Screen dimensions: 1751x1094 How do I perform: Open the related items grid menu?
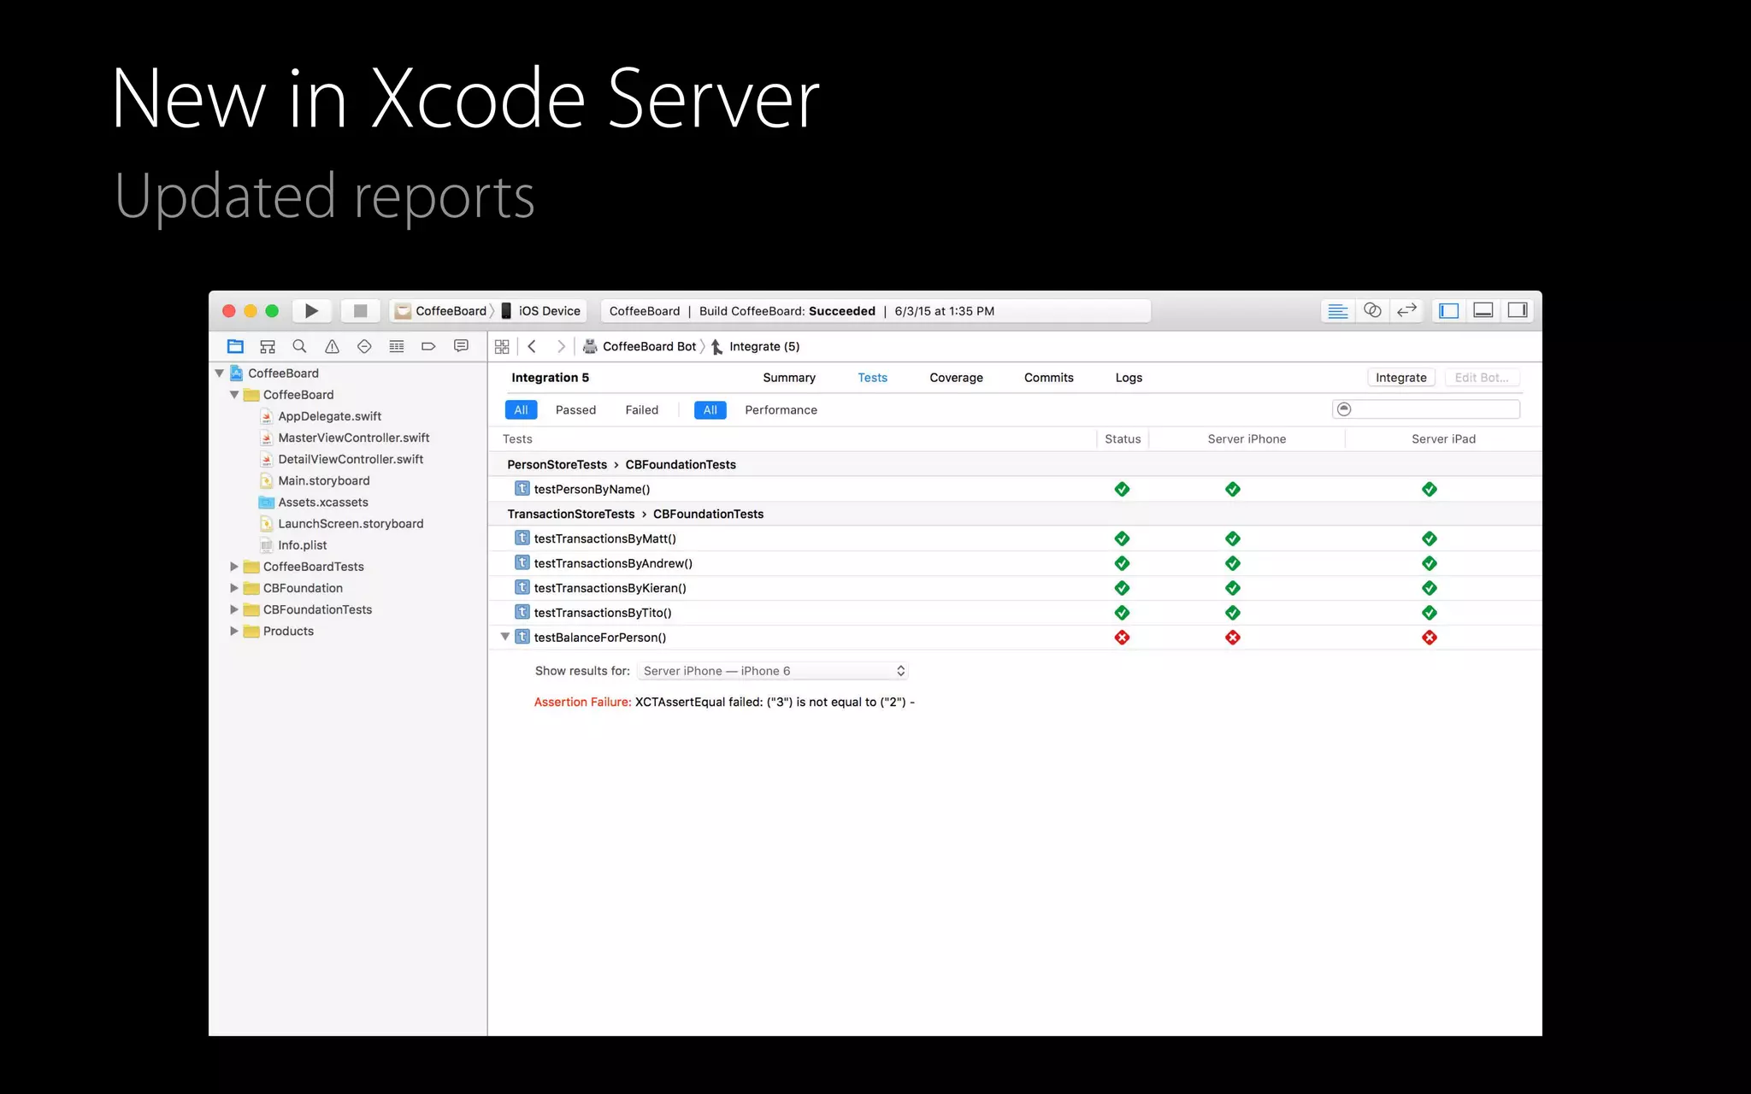pyautogui.click(x=502, y=346)
